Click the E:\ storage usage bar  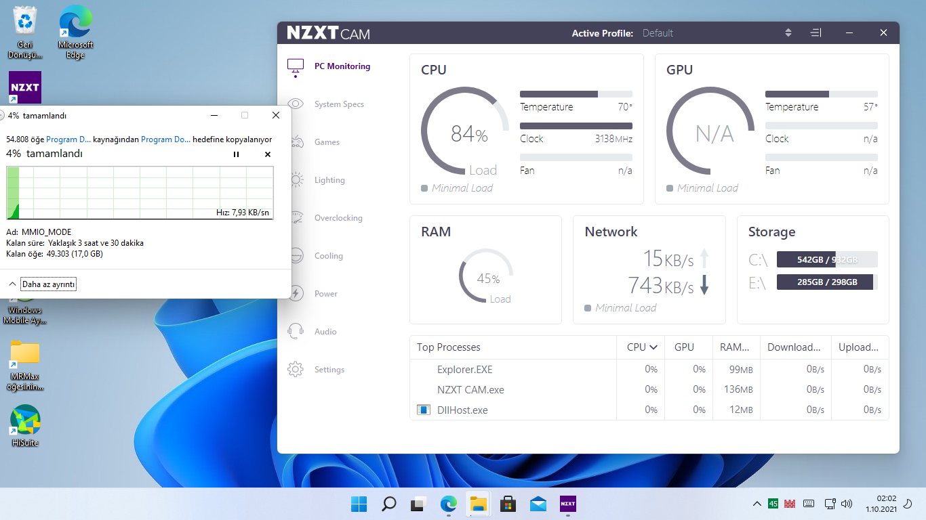click(827, 282)
